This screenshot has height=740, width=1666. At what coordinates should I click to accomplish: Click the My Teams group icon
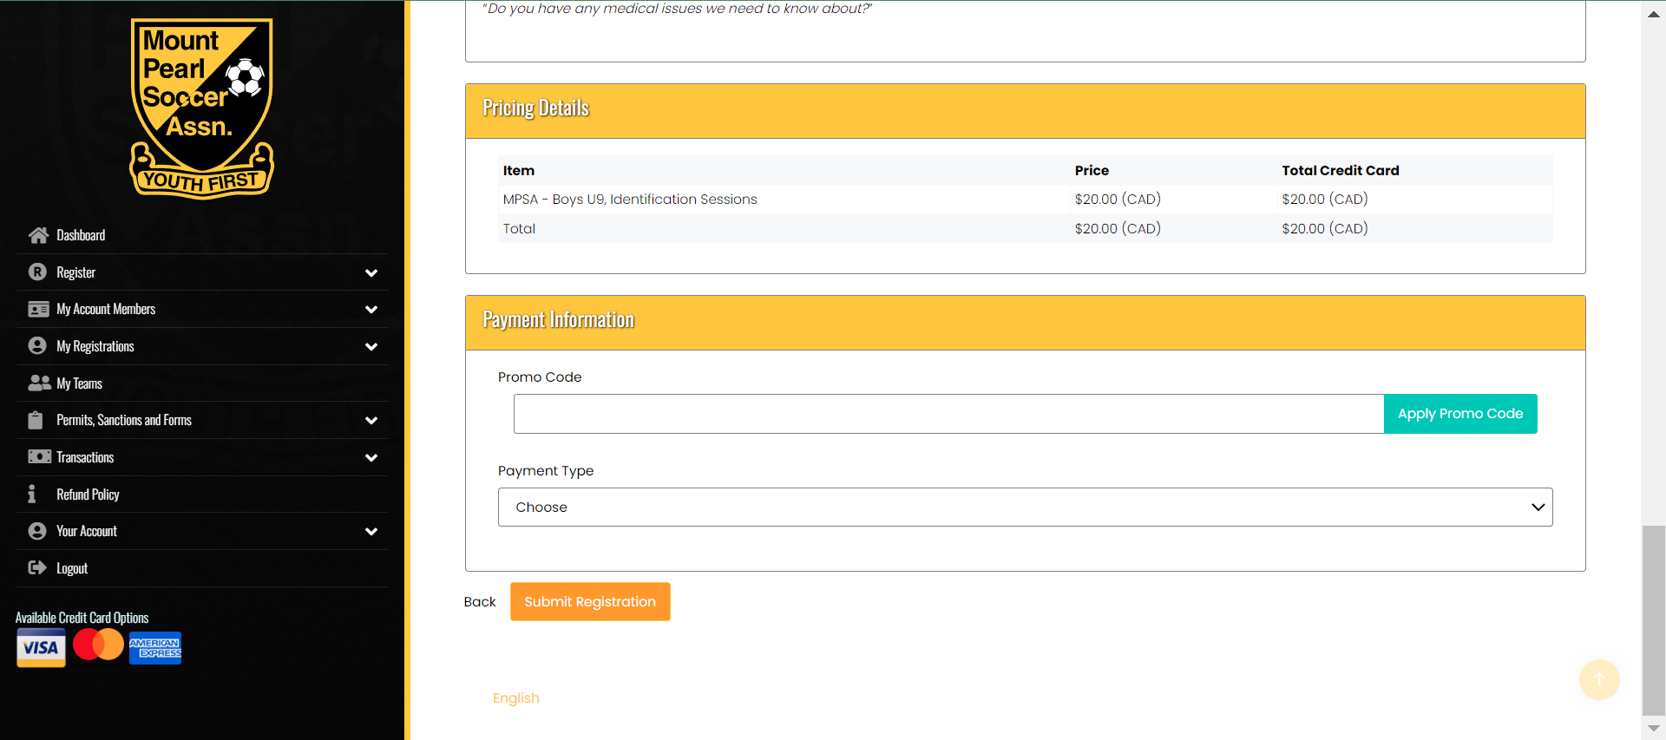40,383
